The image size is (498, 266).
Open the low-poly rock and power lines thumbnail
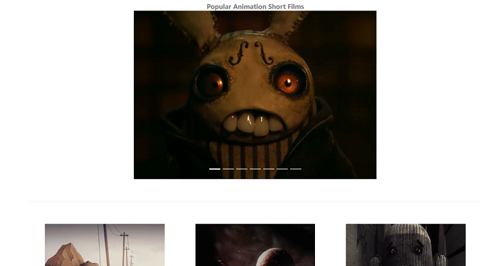(x=105, y=245)
